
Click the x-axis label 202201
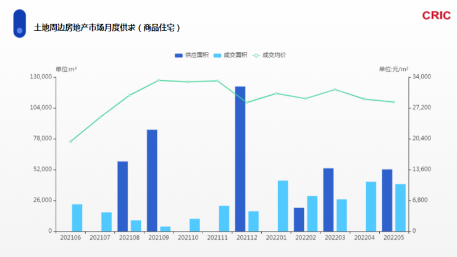point(276,238)
